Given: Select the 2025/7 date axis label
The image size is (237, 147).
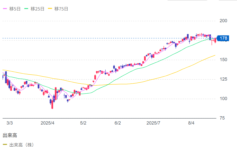Looking at the screenshot, I should click(153, 123).
